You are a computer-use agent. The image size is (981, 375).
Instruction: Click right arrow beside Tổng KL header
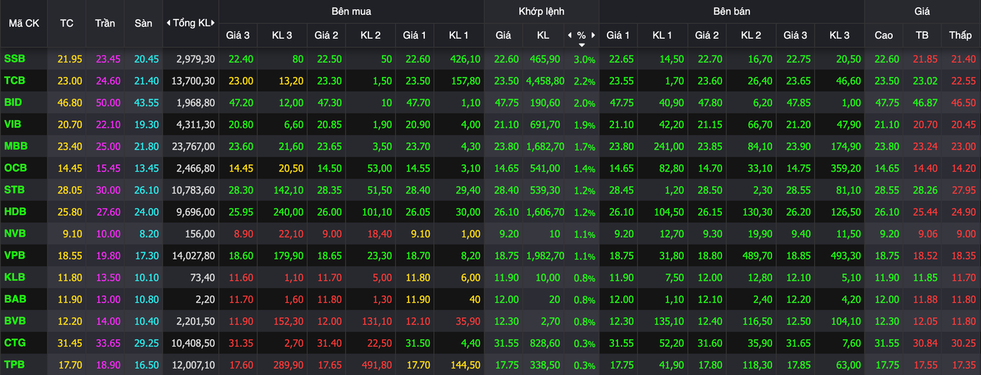click(x=213, y=23)
